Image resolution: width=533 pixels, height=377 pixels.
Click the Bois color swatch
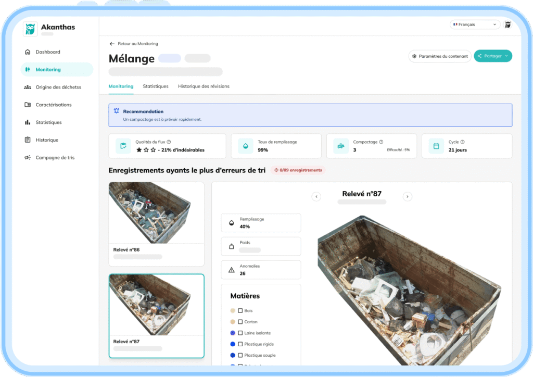(x=233, y=311)
